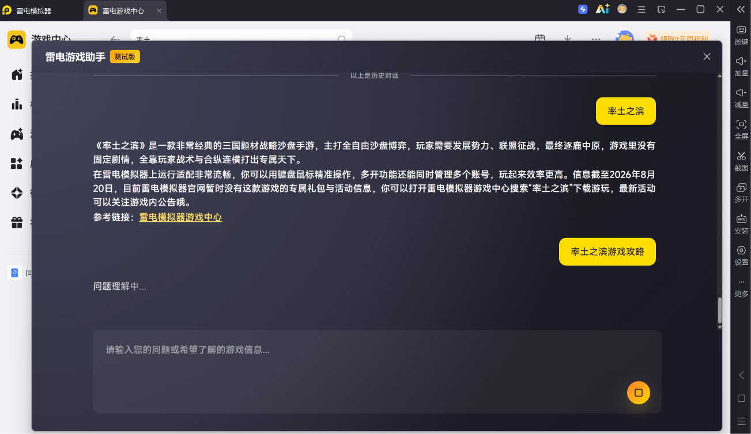Open the gift box icon in the game center sidebar
The image size is (751, 434).
(17, 222)
